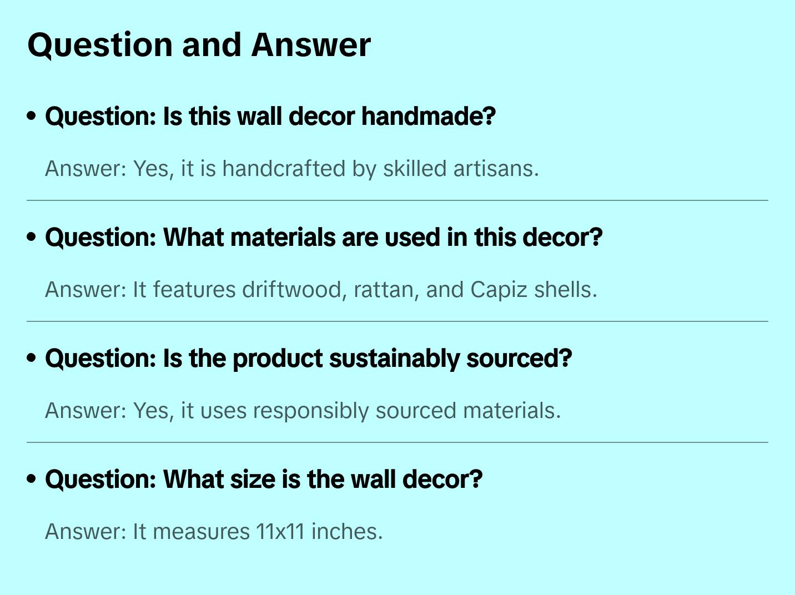Click "11x11" in the size answer
Screen dimensions: 795x595
pos(280,532)
